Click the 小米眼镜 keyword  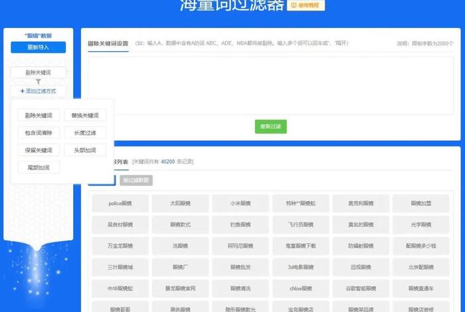point(240,203)
